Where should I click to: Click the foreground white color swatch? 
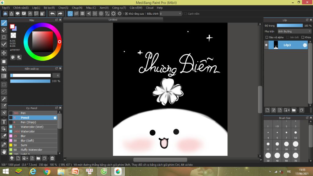coord(12,26)
